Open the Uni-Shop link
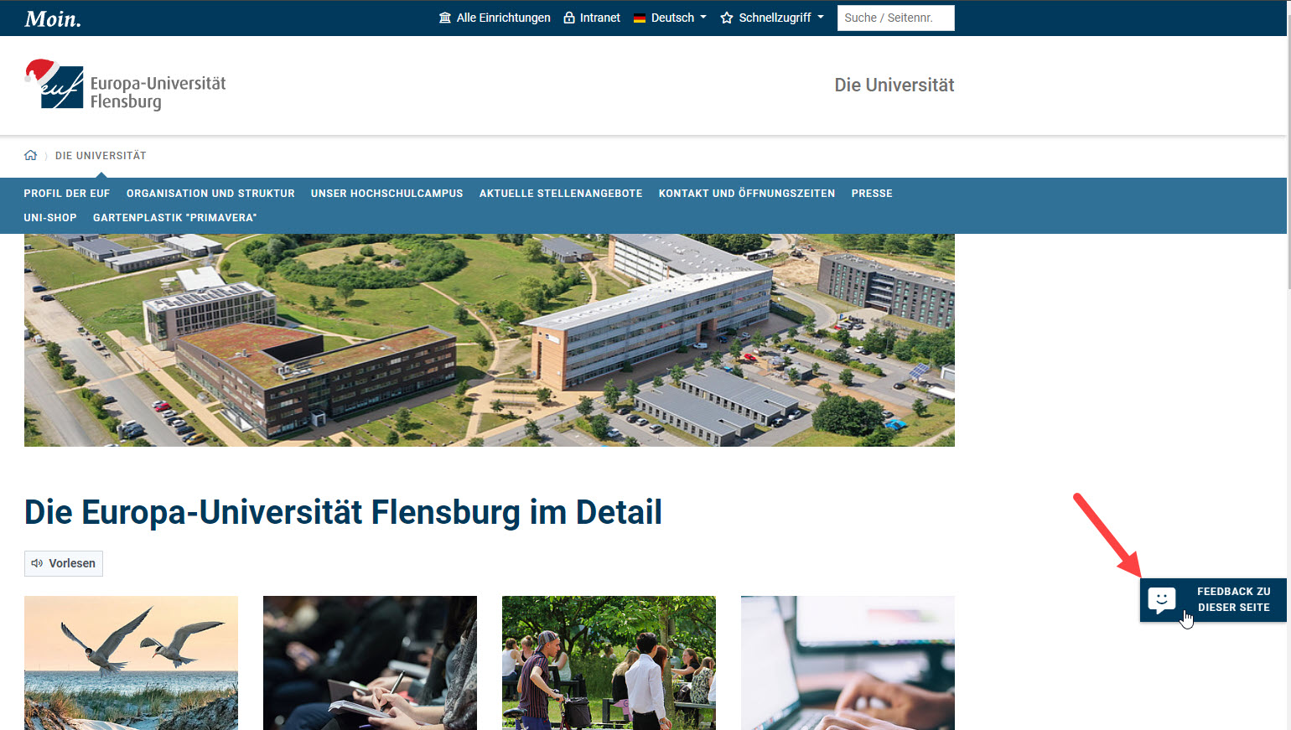Image resolution: width=1291 pixels, height=730 pixels. (50, 218)
